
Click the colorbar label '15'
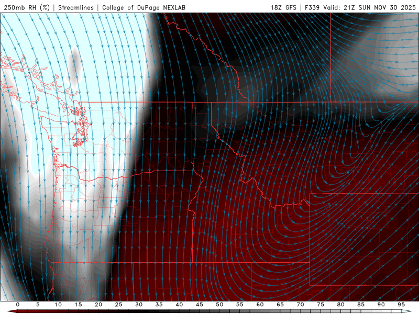tap(78, 305)
